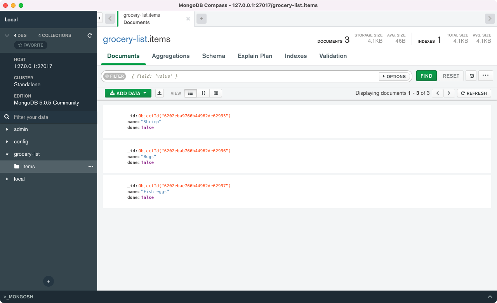
Task: Go to next page of documents
Action: tap(449, 93)
